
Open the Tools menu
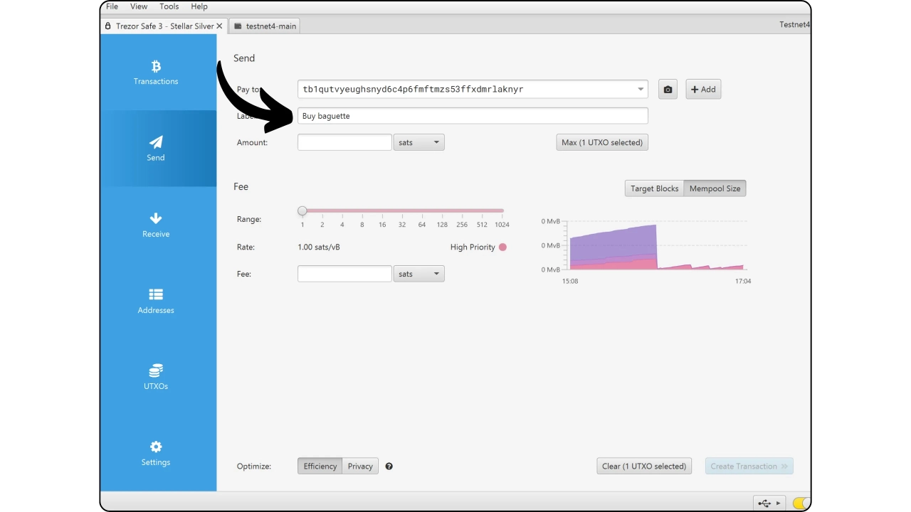(169, 6)
